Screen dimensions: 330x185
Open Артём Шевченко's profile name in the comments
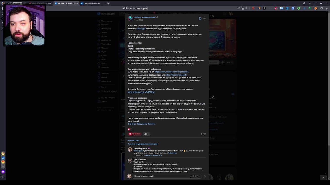[x=140, y=160]
